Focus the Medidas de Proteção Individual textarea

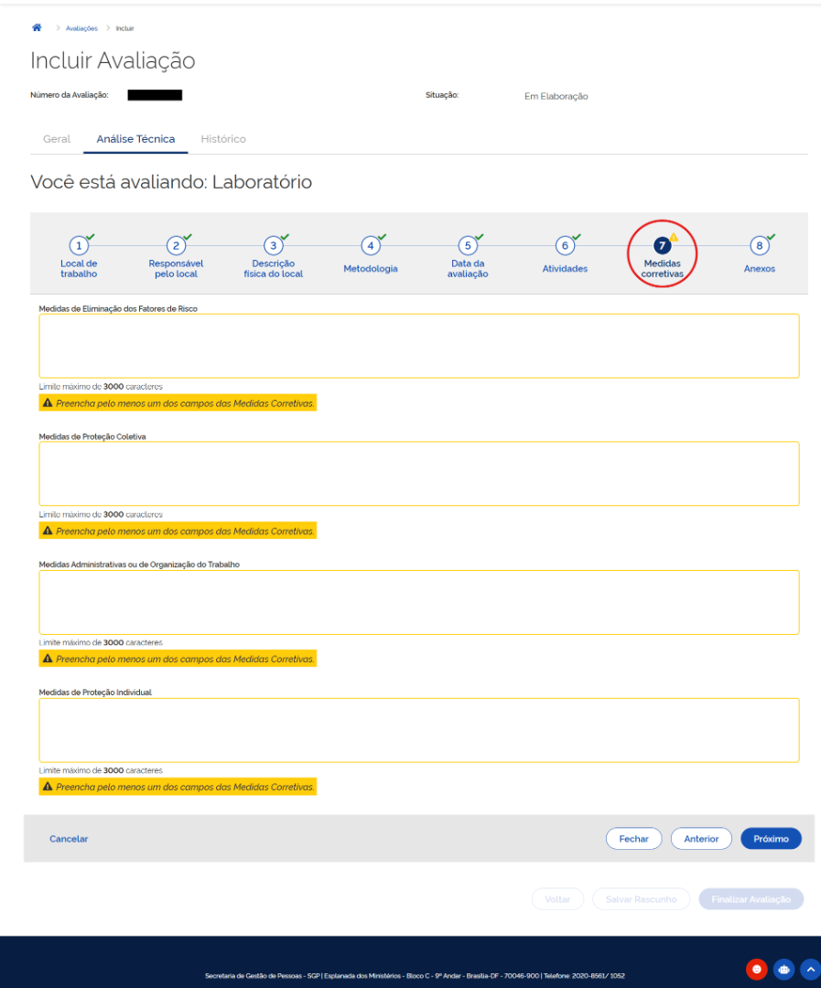tap(418, 730)
